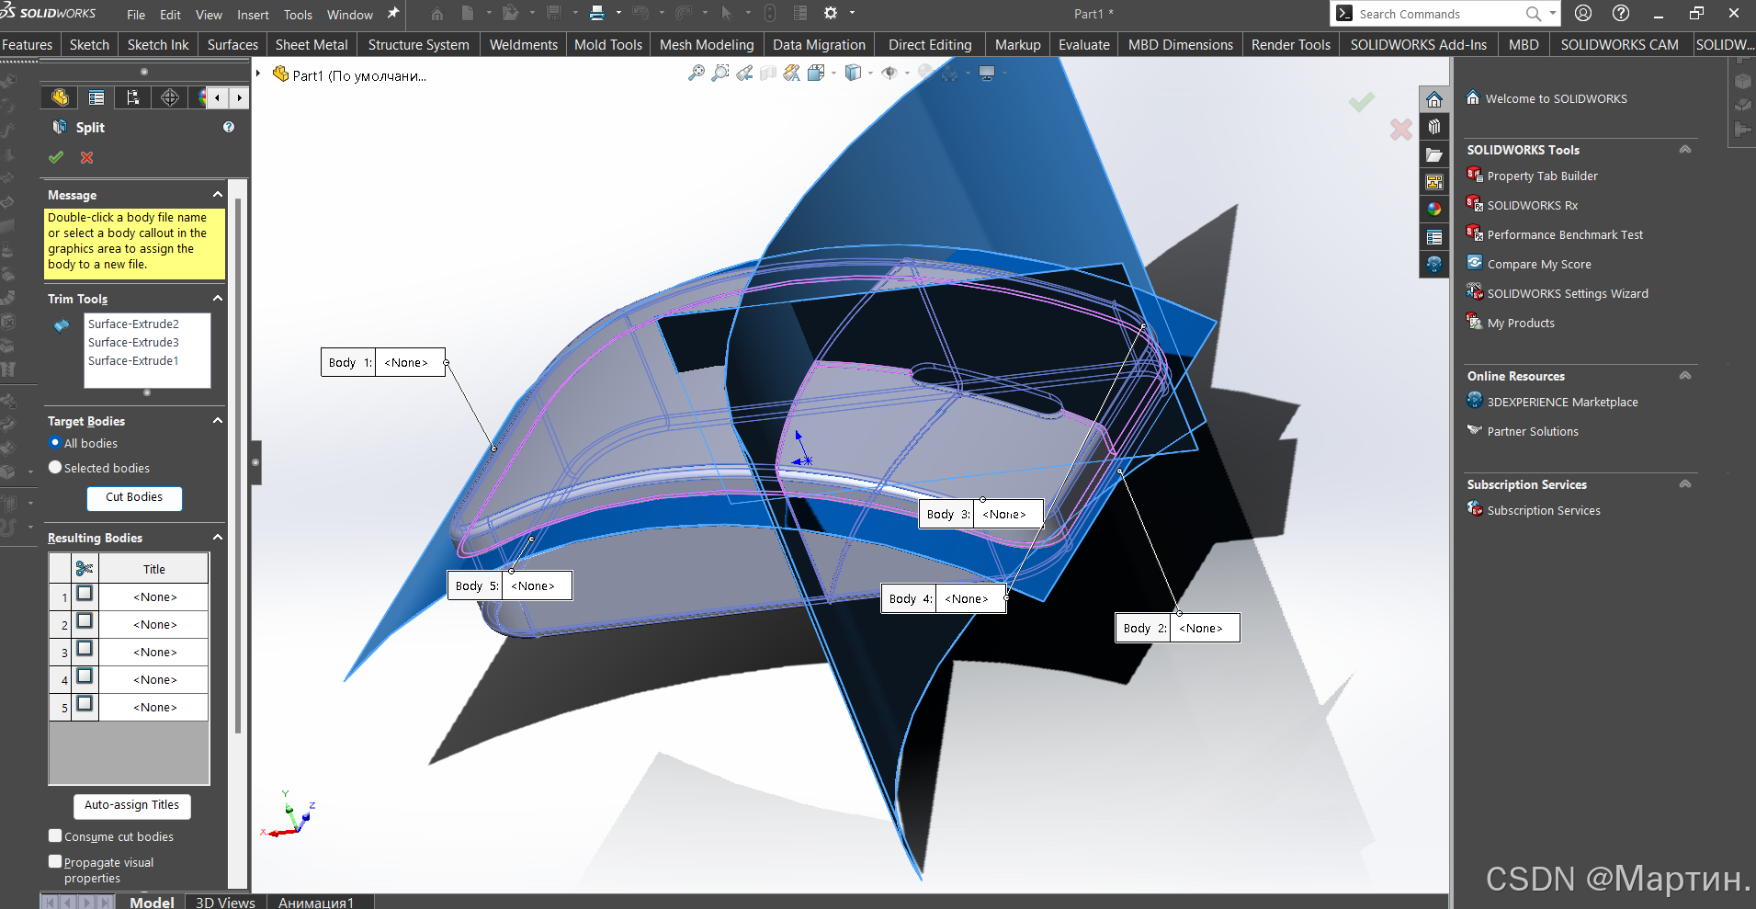
Task: Click the cut tool column header icon
Action: pos(85,568)
